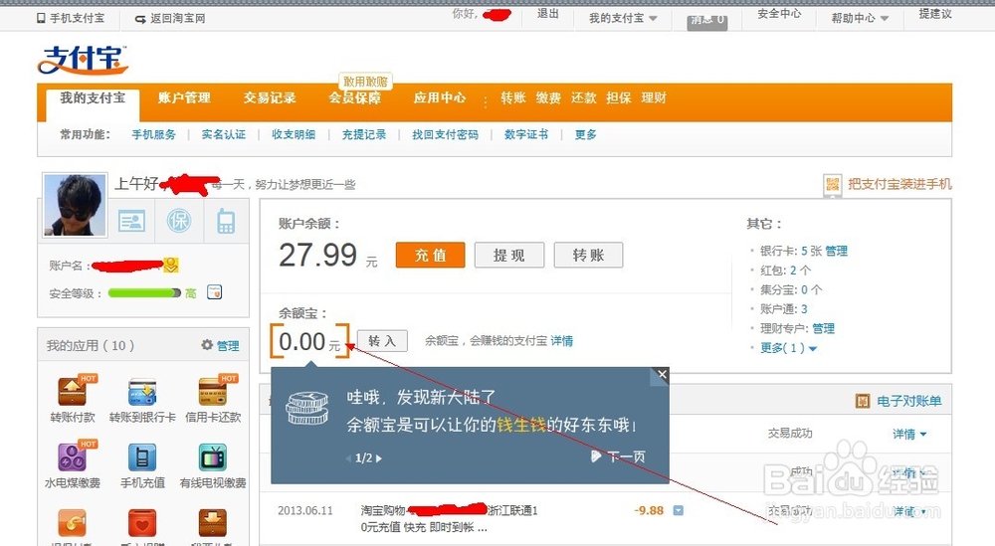Click 管理 link in 我的应用 header

tap(228, 346)
